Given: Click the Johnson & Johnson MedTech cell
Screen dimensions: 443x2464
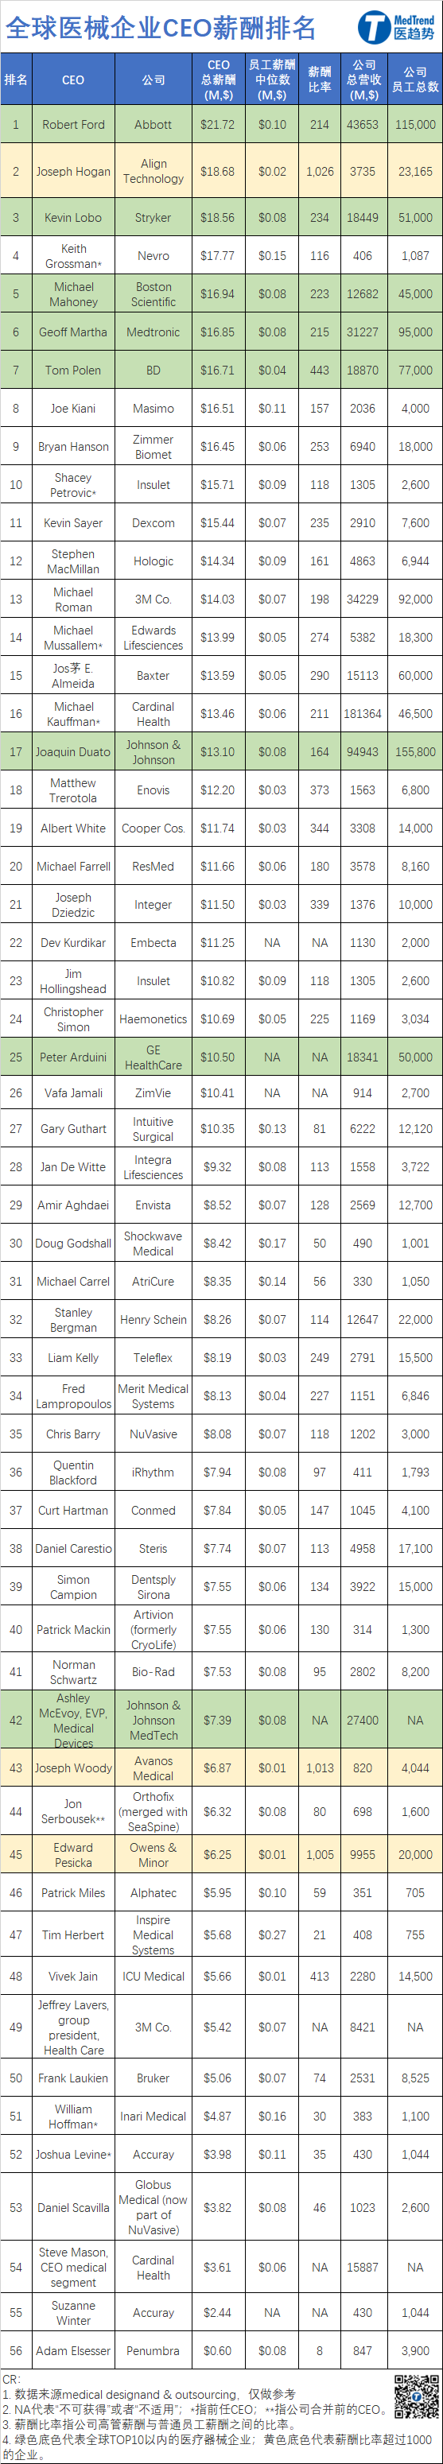Looking at the screenshot, I should tap(153, 1720).
